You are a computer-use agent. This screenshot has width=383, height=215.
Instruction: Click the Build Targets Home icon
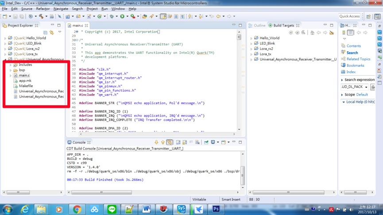(x=312, y=33)
